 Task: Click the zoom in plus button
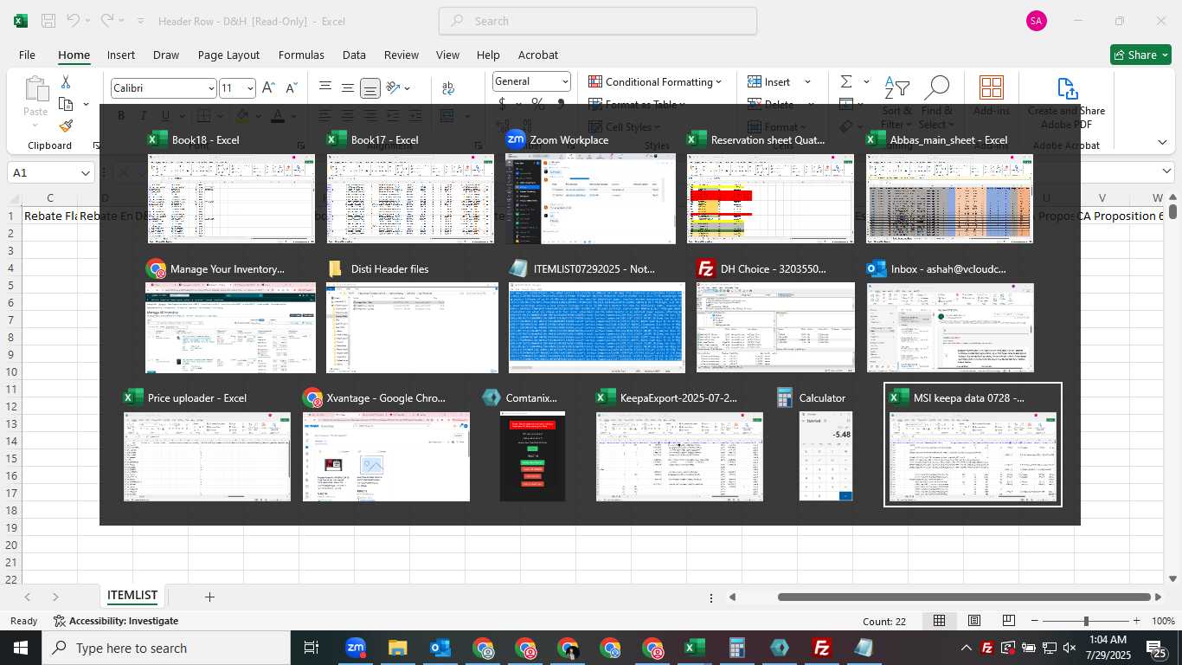(x=1136, y=621)
